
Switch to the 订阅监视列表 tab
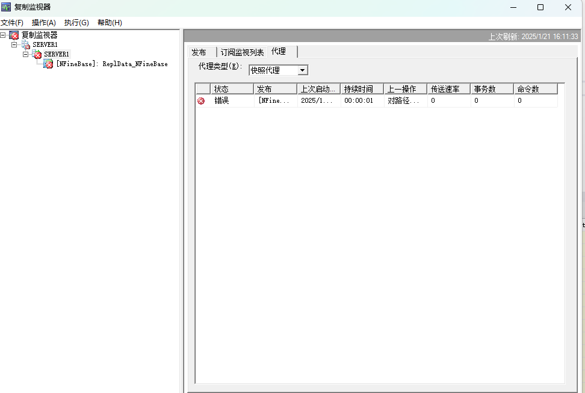pos(242,52)
